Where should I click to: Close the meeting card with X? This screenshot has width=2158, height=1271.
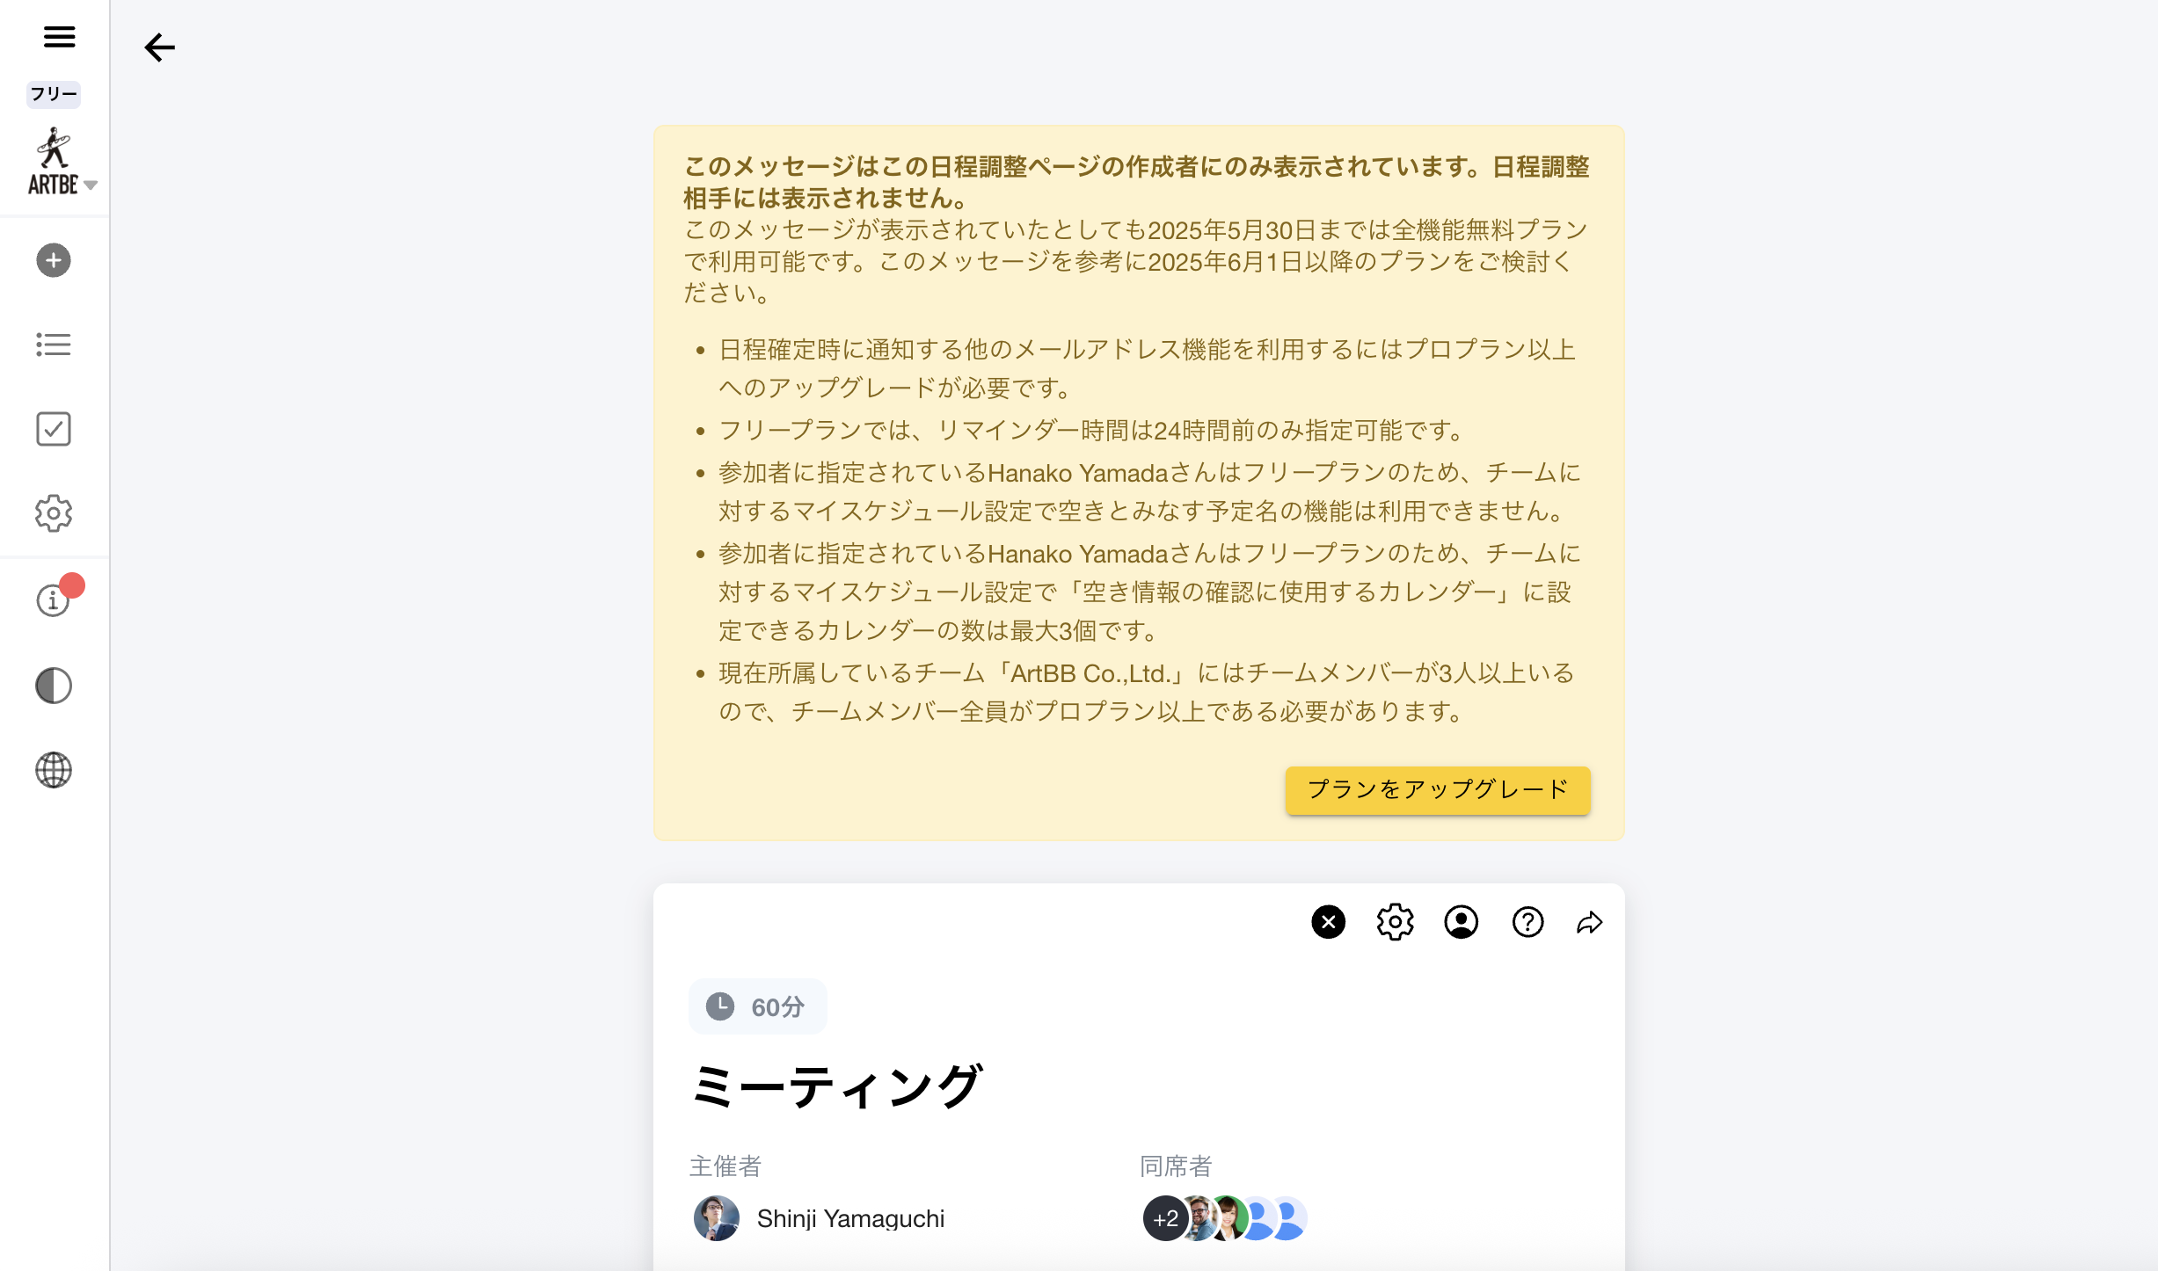pos(1328,922)
